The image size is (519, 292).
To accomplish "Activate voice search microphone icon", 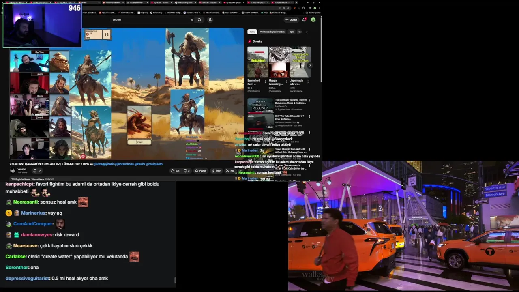I will pyautogui.click(x=210, y=19).
